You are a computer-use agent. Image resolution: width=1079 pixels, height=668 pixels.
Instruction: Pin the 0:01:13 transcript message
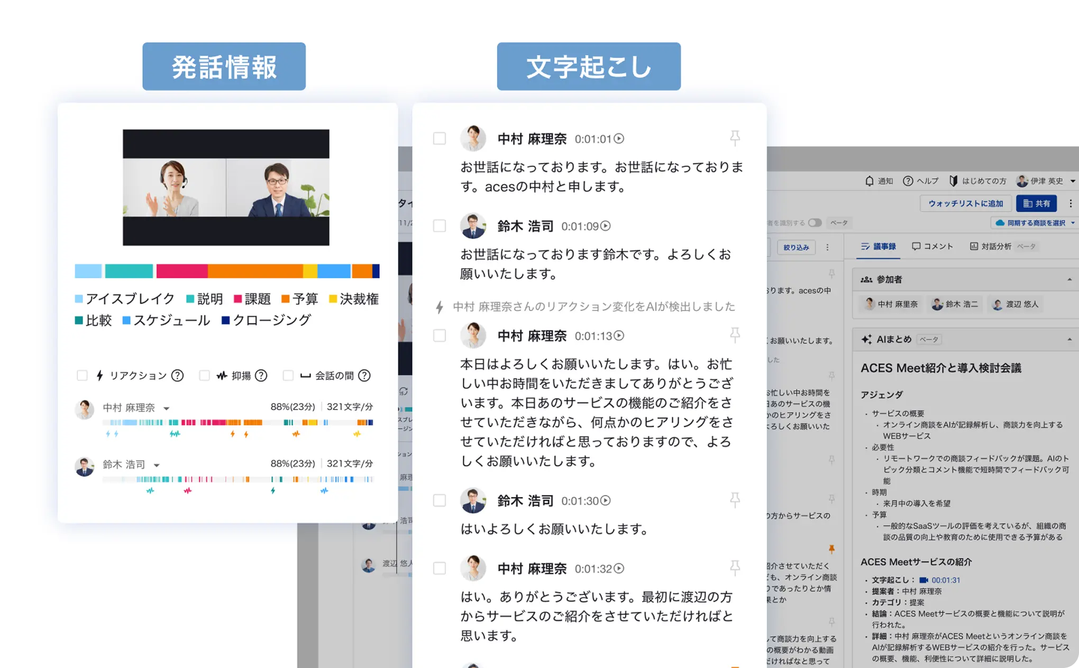point(735,335)
